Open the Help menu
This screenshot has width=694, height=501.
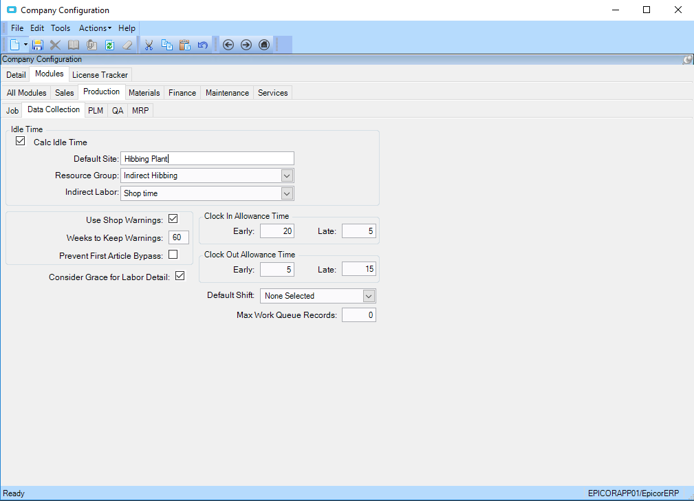[127, 28]
